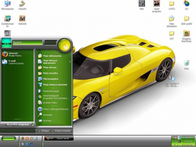The height and width of the screenshot is (147, 196).
Task: Open the Lost Season 3 file icon
Action: (x=172, y=81)
